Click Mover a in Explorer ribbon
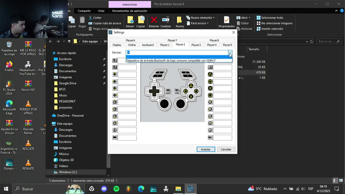Screen dimensions: 345x194 click(x=130, y=22)
